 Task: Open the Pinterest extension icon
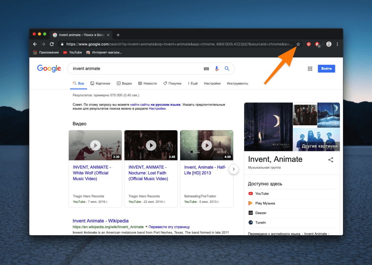[308, 44]
